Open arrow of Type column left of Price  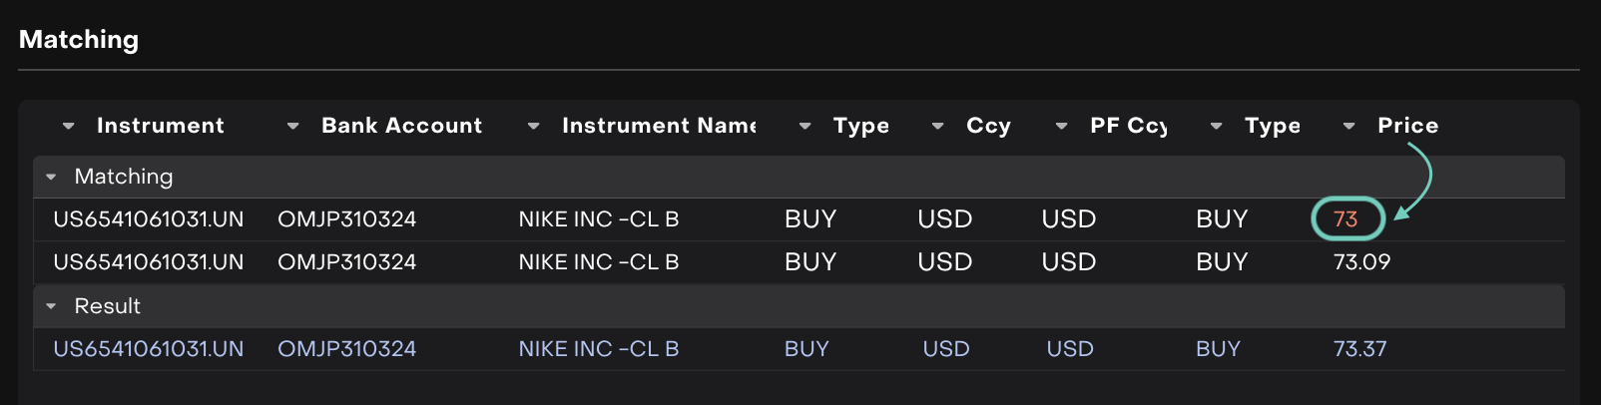coord(1216,127)
